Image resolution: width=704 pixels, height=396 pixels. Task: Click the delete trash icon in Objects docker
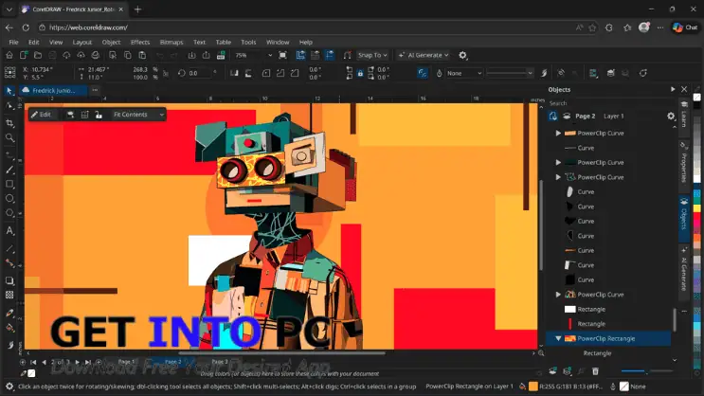click(595, 371)
